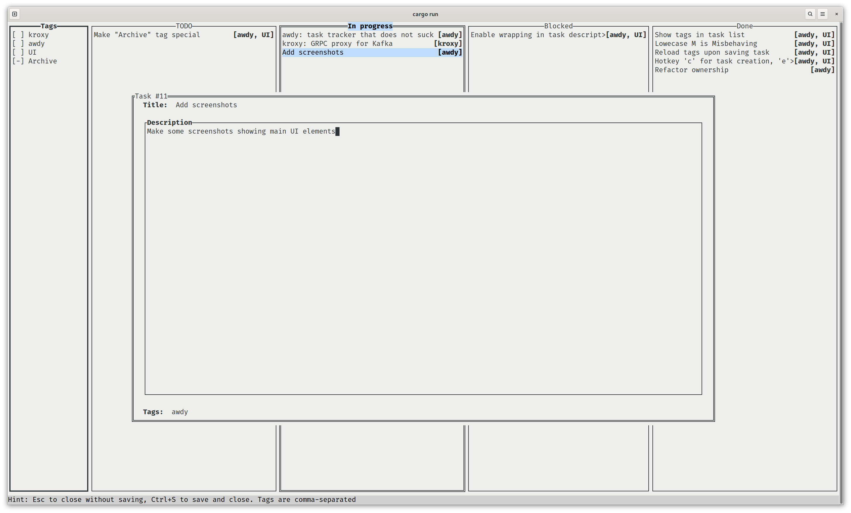Toggle the Archive tag checkbox

18,61
